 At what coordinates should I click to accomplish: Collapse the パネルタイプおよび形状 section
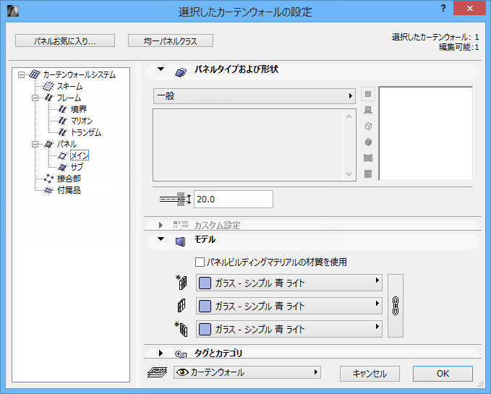[161, 69]
